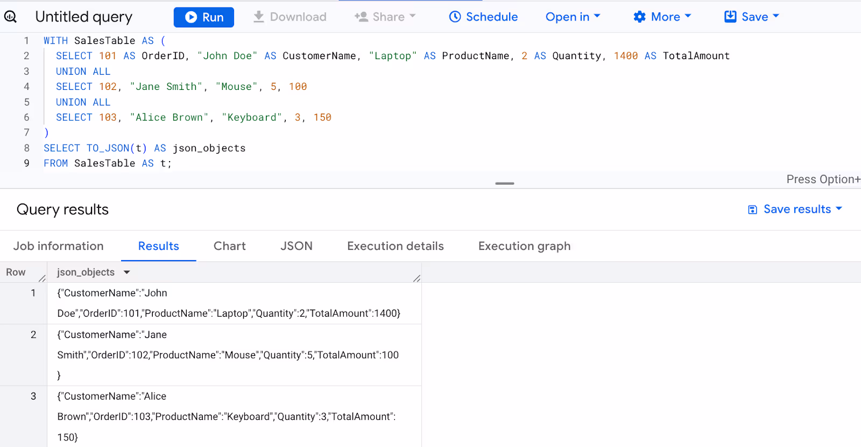Viewport: 861px width, 447px height.
Task: Select the Results tab
Action: click(x=159, y=246)
